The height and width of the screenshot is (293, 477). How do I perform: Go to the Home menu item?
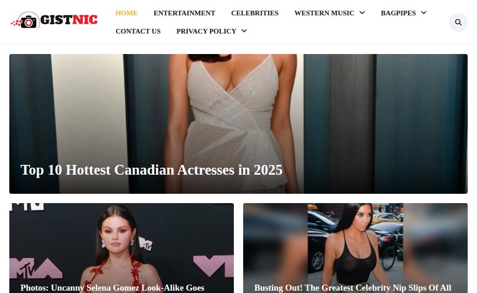pos(127,13)
